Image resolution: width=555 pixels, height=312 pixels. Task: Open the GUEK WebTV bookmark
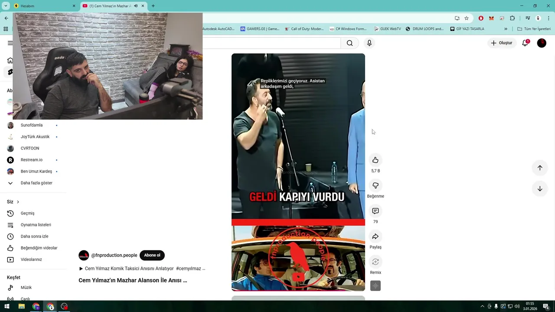click(x=387, y=29)
